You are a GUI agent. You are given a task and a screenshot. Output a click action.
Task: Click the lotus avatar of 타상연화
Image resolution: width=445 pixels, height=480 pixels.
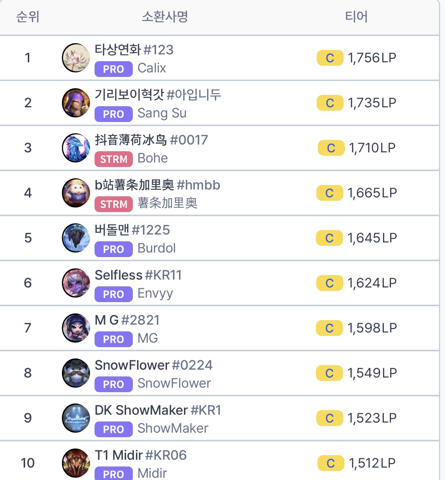pos(76,58)
